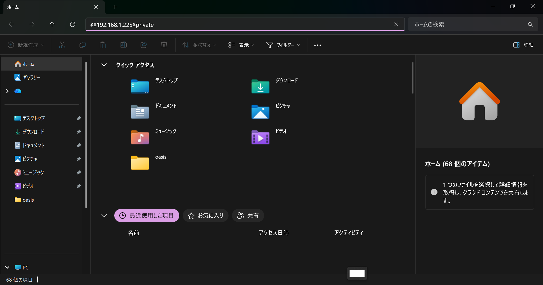Expand the PC tree item

7,267
